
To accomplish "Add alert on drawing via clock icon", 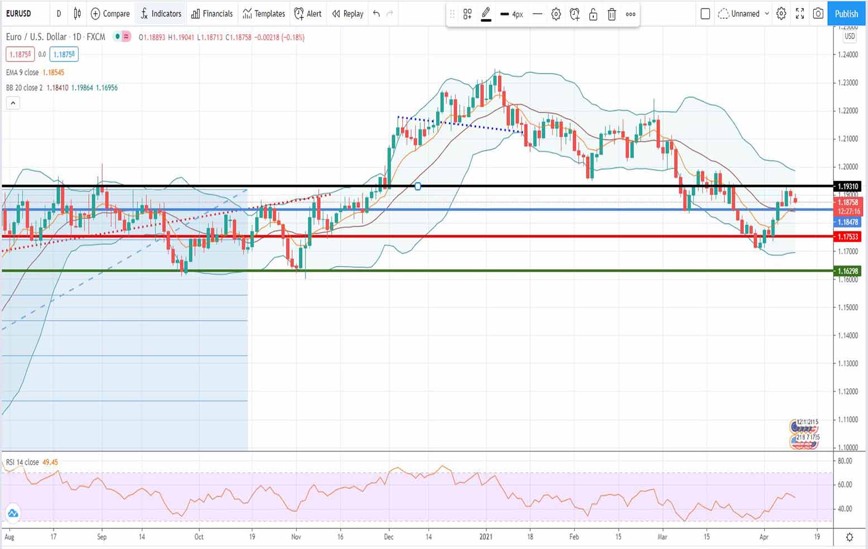I will (x=574, y=15).
